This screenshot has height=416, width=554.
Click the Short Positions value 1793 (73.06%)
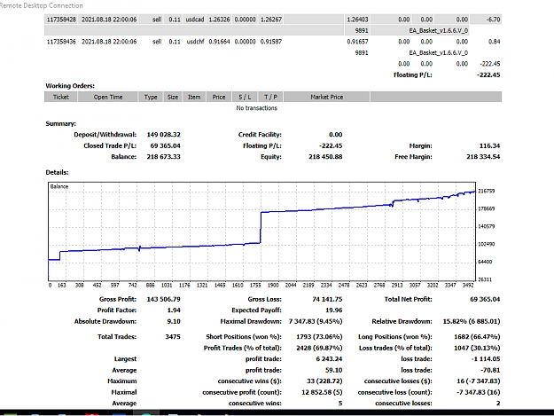tap(319, 337)
